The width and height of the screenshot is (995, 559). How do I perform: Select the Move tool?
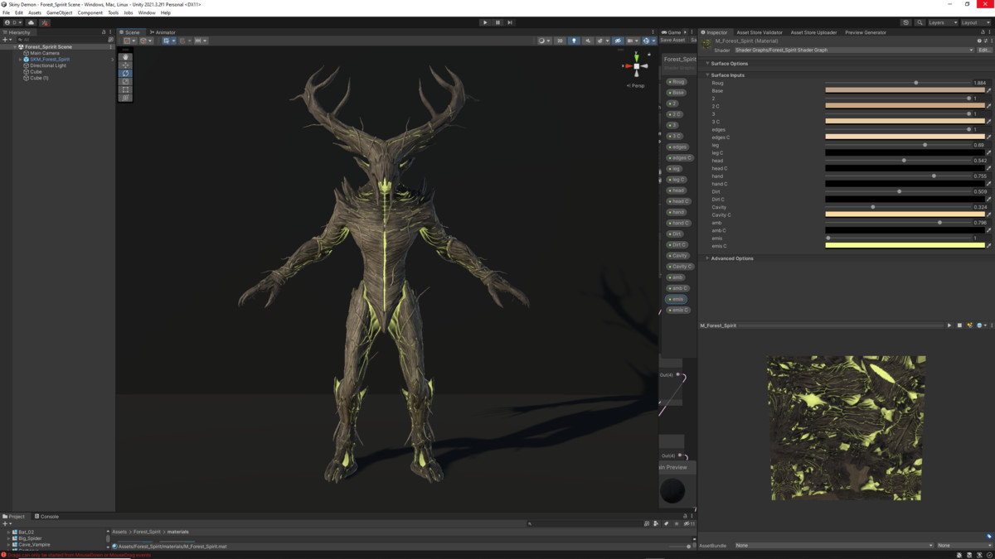pos(124,65)
